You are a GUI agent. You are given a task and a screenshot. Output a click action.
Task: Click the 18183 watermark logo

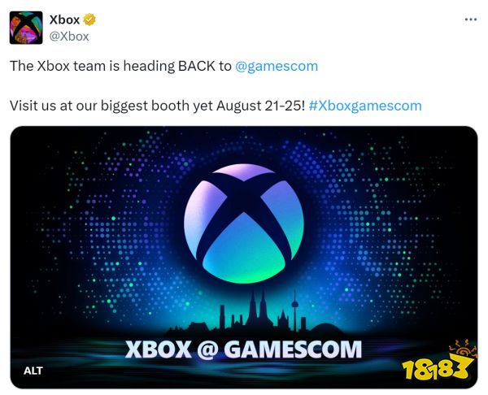[436, 369]
